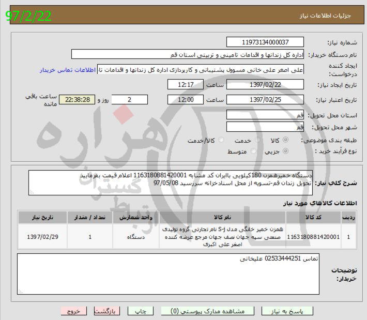Image resolution: width=367 pixels, height=320 pixels.
Task: Click the remaining days field showing 2
Action: [x=129, y=100]
